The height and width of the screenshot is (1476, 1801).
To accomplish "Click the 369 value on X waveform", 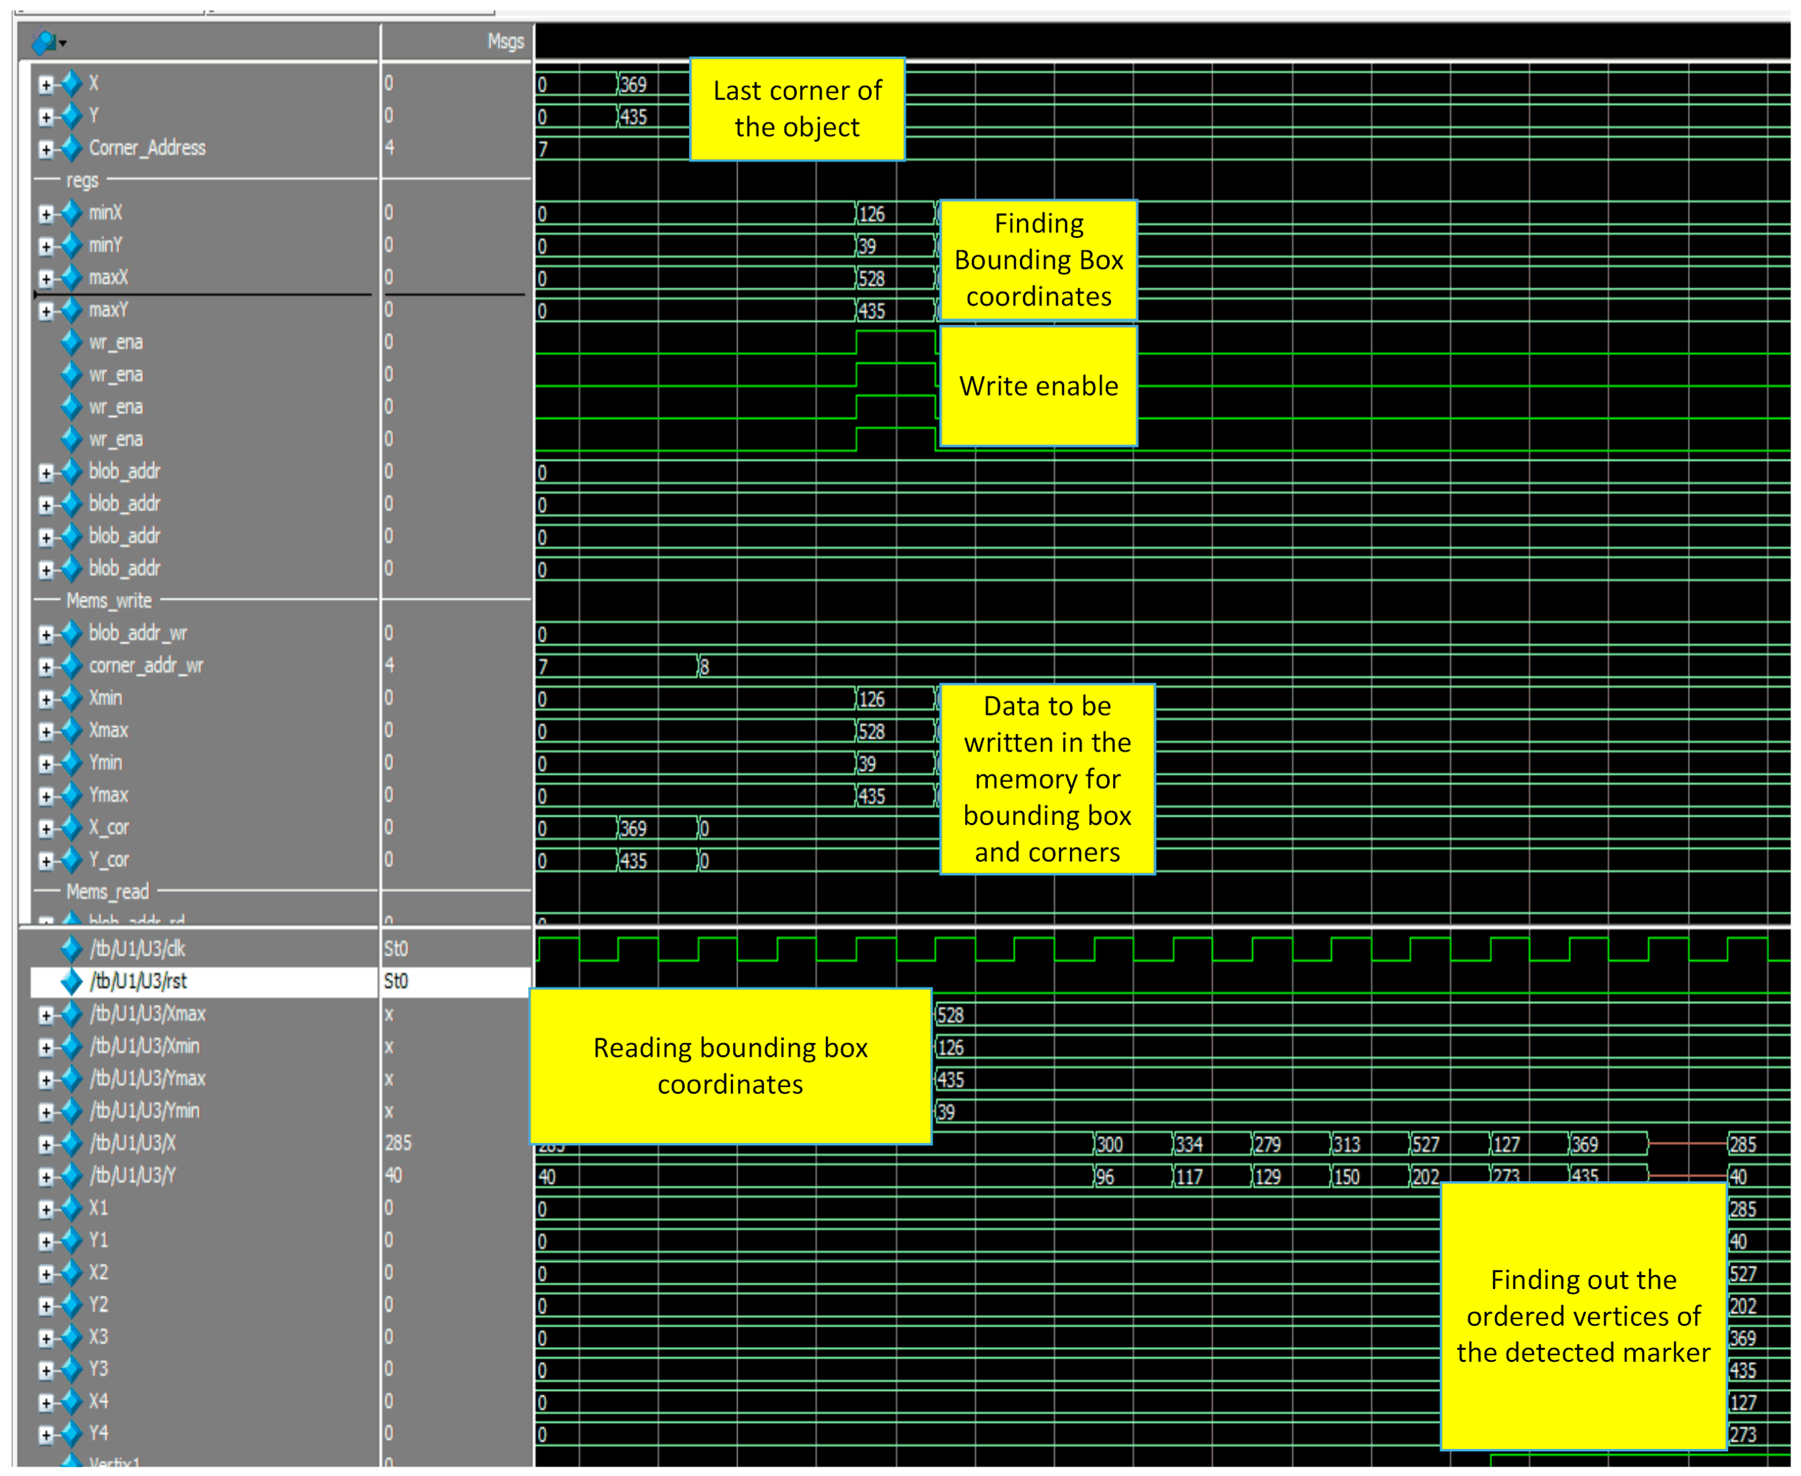I will pos(633,84).
